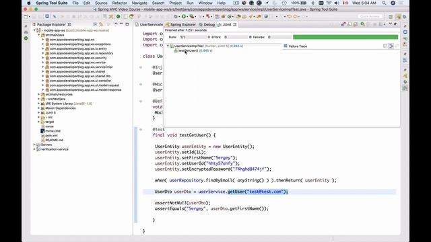Select README.md in Package Explorer
This screenshot has height=242, width=431.
coord(54,140)
